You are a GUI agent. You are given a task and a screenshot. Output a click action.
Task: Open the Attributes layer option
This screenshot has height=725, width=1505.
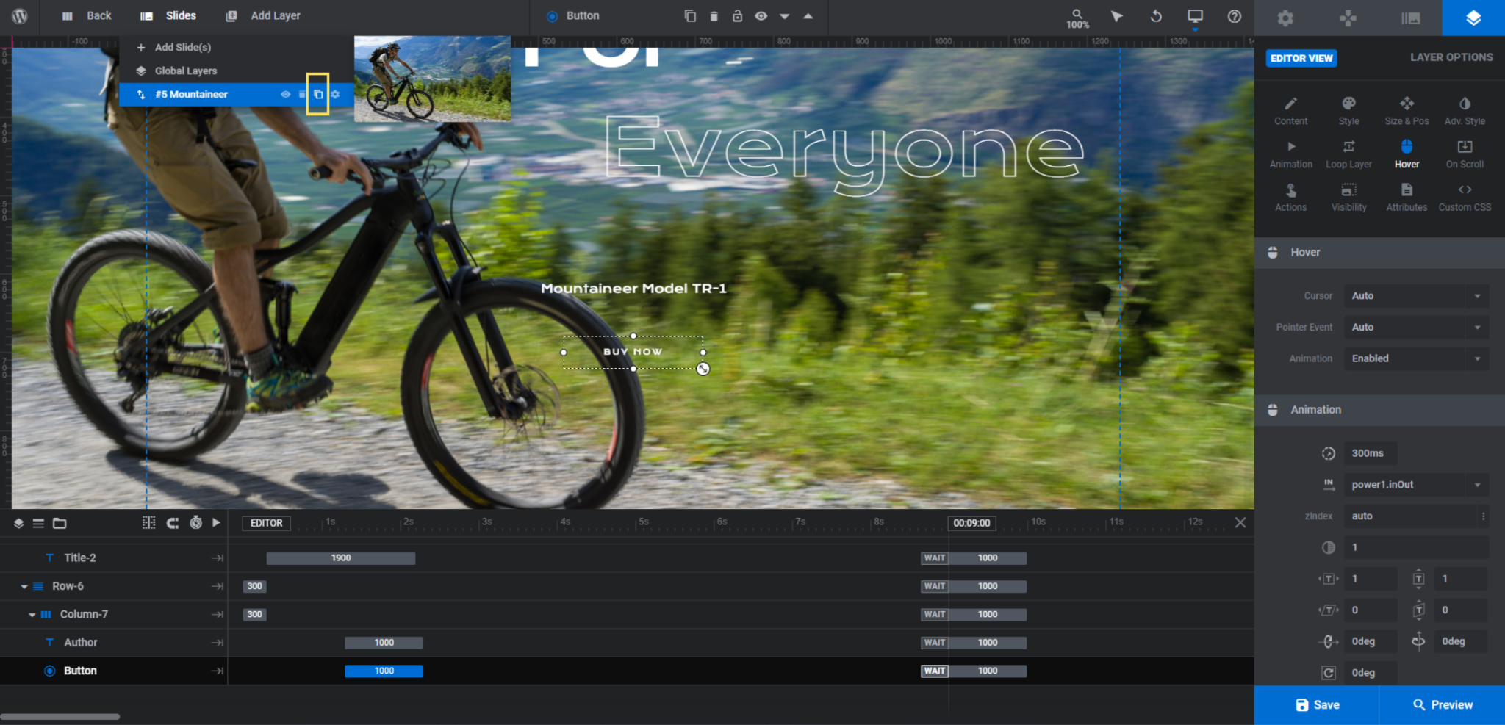tap(1407, 198)
